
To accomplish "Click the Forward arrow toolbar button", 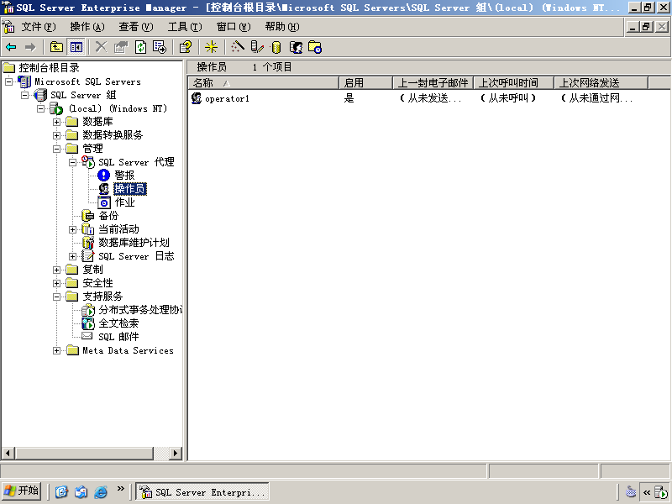I will pyautogui.click(x=30, y=47).
